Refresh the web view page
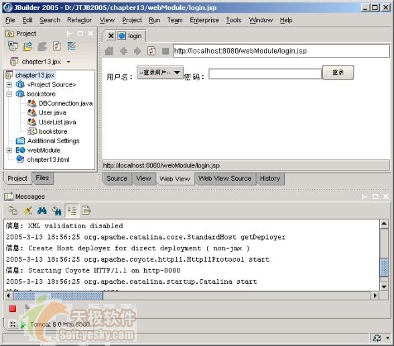Screen dimensions: 394x346 click(151, 51)
